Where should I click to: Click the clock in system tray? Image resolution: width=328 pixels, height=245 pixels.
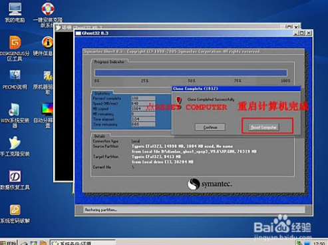[319, 243]
